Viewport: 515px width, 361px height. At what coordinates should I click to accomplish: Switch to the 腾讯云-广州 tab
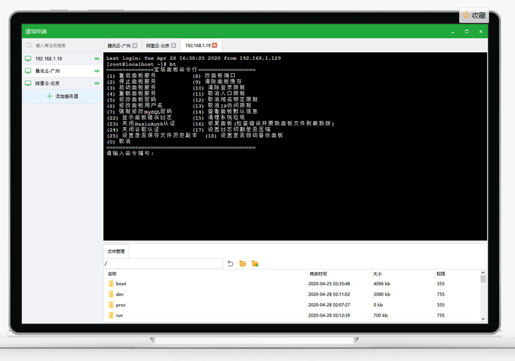(119, 45)
